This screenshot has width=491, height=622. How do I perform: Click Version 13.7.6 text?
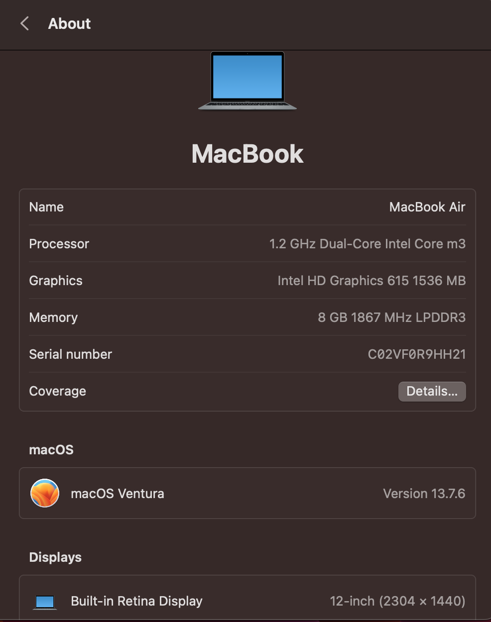coord(424,494)
